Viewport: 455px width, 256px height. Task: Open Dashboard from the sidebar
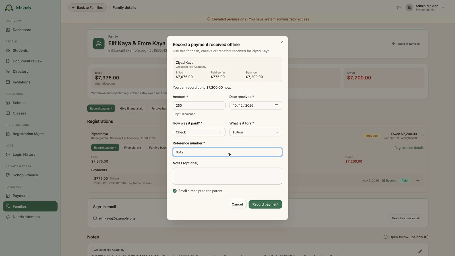[30, 30]
